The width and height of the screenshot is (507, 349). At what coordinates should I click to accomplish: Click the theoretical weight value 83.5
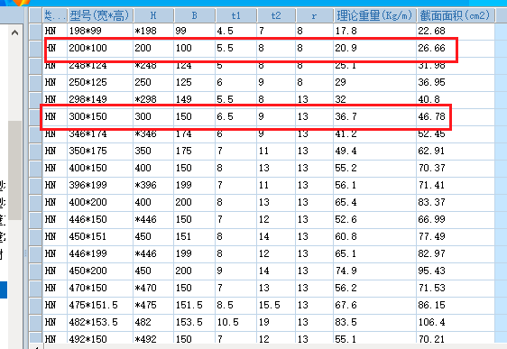point(346,322)
